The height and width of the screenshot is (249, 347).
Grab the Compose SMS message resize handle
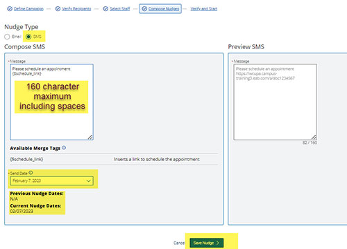point(90,137)
